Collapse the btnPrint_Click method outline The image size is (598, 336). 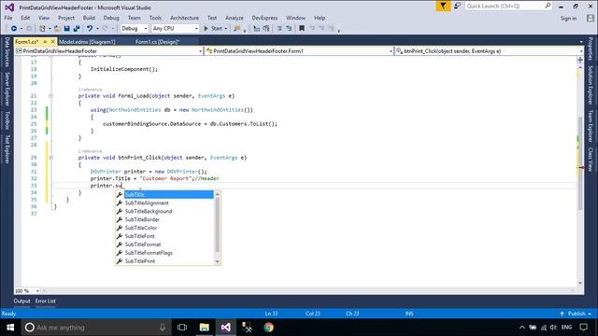click(x=50, y=158)
